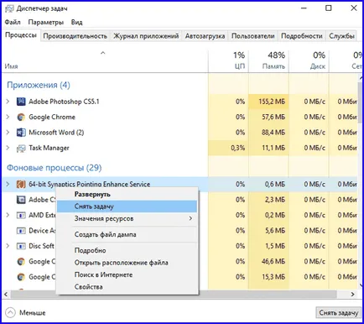
Task: Click the Device A process icon
Action: pyautogui.click(x=21, y=231)
